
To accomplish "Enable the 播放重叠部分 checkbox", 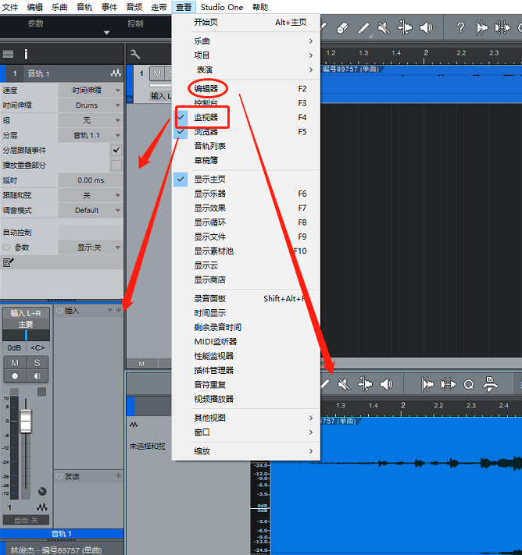I will click(116, 165).
